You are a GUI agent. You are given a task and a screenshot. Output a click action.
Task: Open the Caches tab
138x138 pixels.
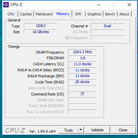tap(26, 14)
